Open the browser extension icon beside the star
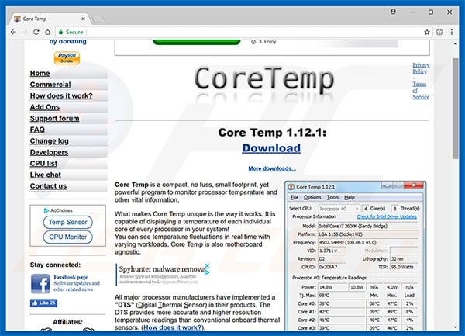The width and height of the screenshot is (465, 336). pos(439,32)
